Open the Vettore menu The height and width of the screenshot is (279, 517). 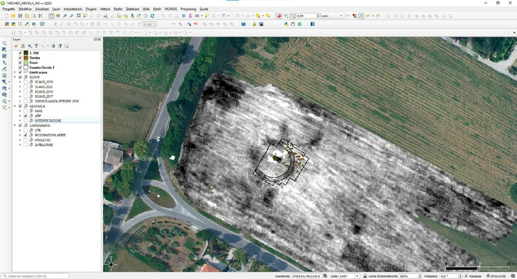(x=106, y=9)
